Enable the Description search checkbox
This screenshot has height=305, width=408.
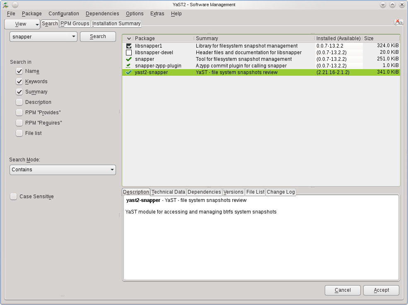pos(19,102)
